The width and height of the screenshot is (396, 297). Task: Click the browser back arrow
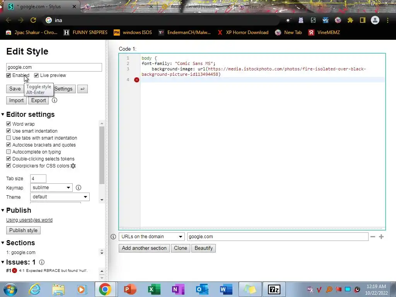point(9,20)
